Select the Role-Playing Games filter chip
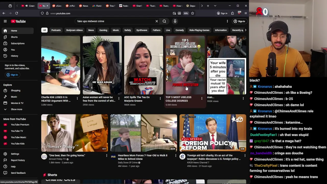 click(199, 30)
